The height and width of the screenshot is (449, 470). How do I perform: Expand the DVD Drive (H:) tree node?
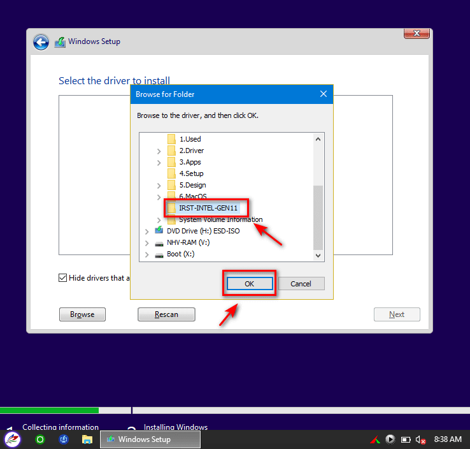(146, 231)
